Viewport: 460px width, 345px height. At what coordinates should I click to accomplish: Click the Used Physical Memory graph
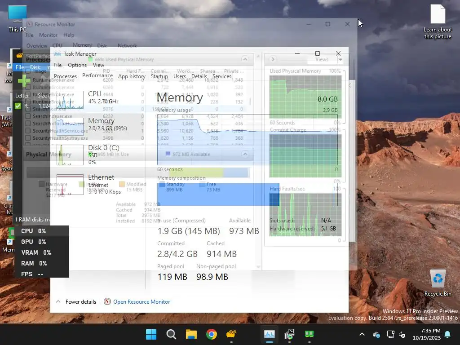305,97
